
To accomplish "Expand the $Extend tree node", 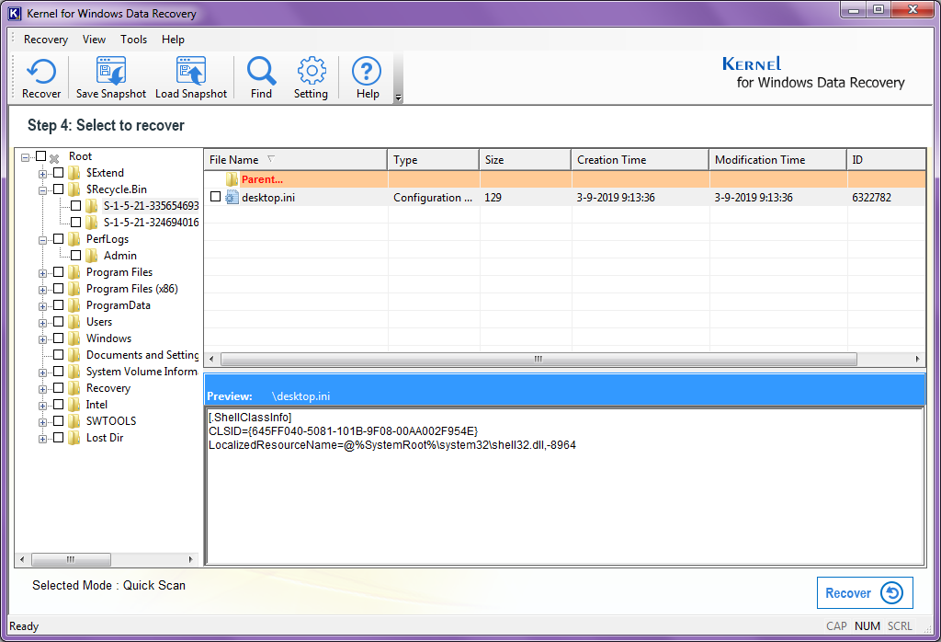I will click(x=42, y=174).
